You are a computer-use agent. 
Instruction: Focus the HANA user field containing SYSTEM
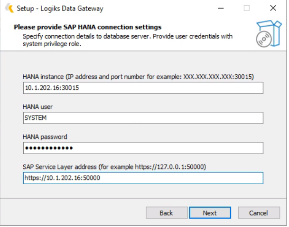(x=142, y=118)
